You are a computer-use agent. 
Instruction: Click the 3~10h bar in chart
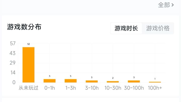(x=92, y=81)
